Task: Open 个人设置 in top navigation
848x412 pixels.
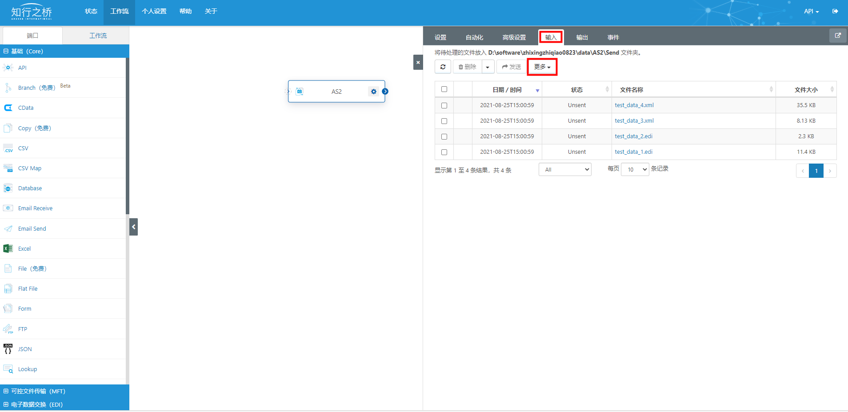Action: pyautogui.click(x=154, y=11)
